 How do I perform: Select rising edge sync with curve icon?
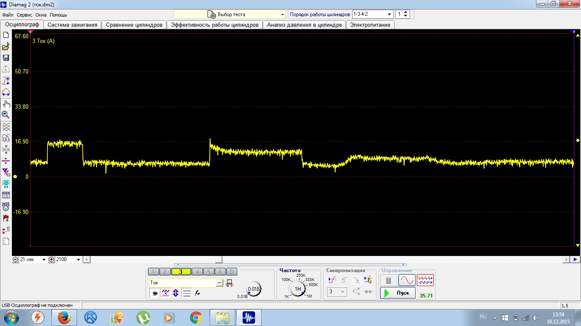click(332, 280)
